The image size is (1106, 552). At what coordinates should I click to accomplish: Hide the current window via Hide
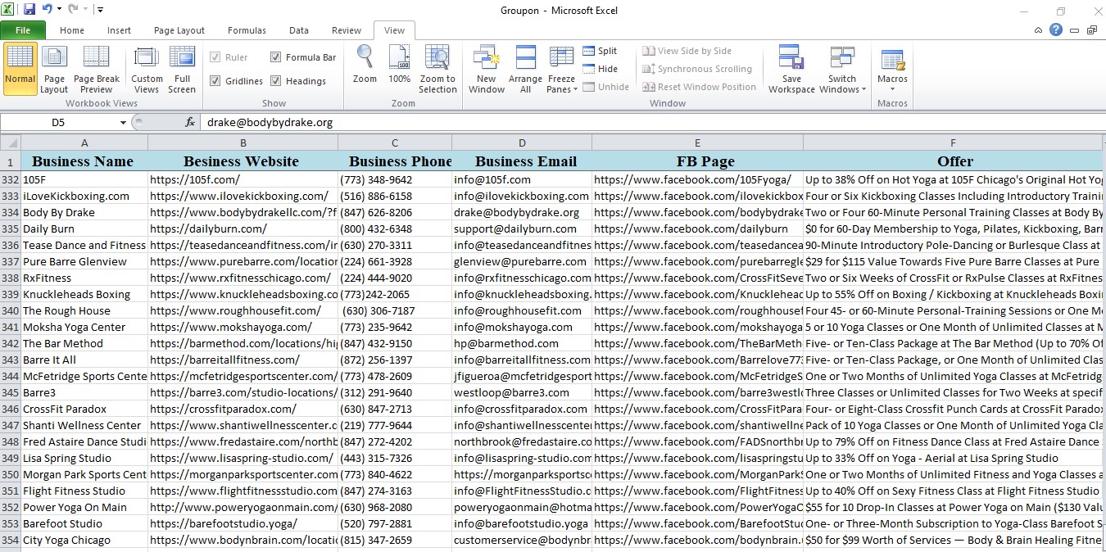click(600, 69)
